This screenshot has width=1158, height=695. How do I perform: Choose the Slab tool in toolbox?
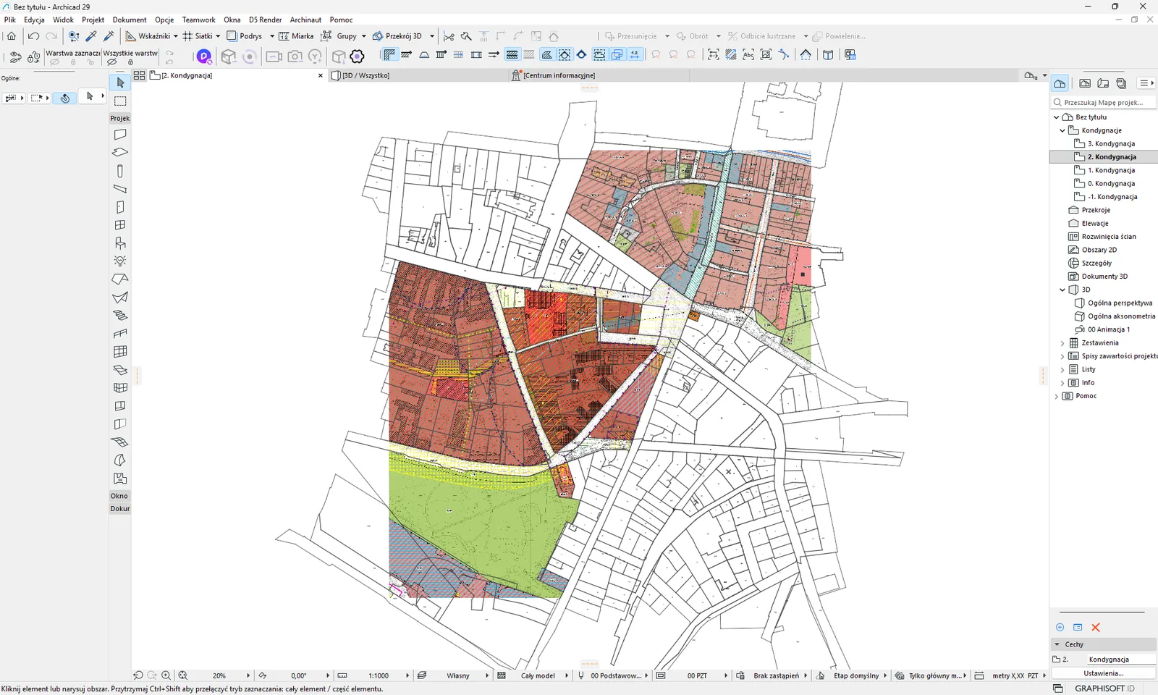coord(120,153)
